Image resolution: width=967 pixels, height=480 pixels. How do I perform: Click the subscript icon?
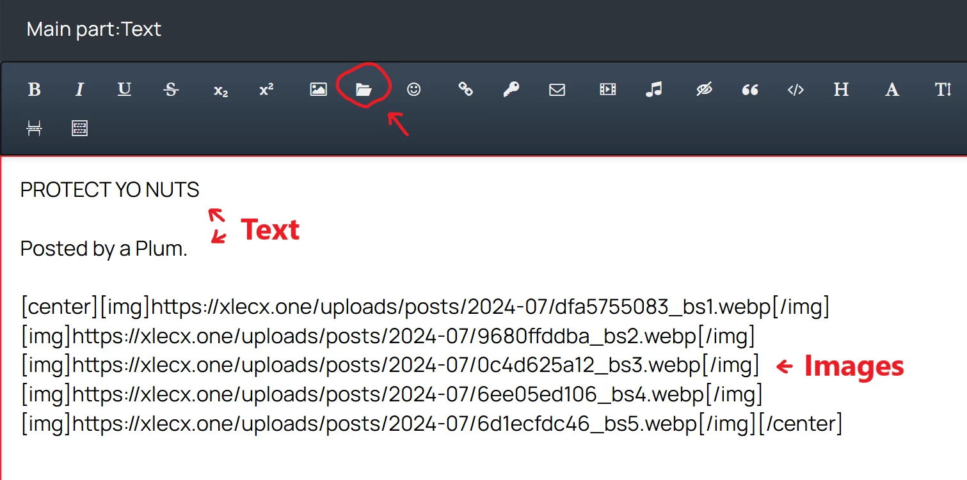(220, 90)
